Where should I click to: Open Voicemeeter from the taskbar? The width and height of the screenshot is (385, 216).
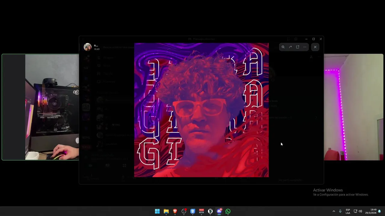(x=202, y=211)
